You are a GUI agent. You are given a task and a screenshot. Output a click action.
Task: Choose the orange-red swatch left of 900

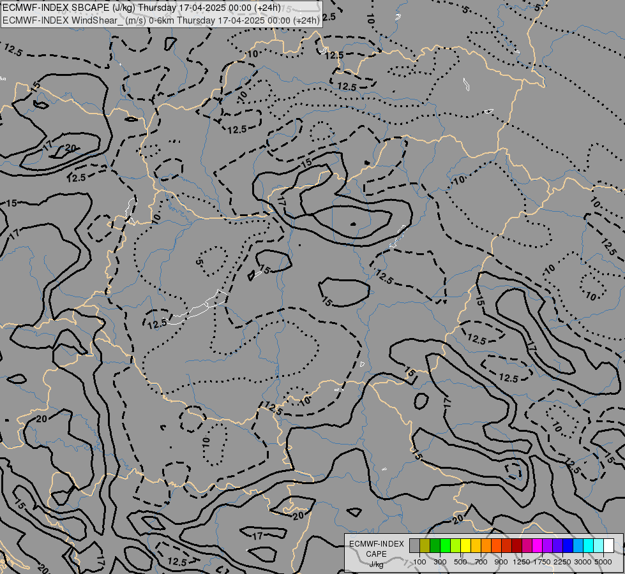[x=496, y=545]
